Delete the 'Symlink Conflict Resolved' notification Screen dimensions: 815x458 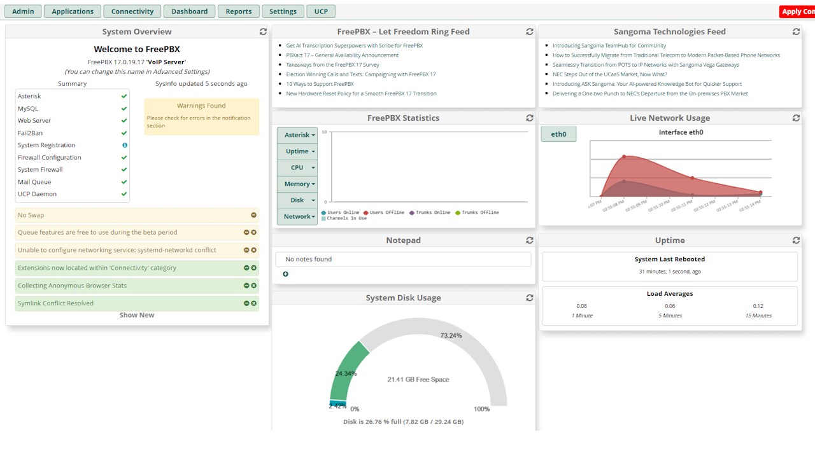(253, 303)
